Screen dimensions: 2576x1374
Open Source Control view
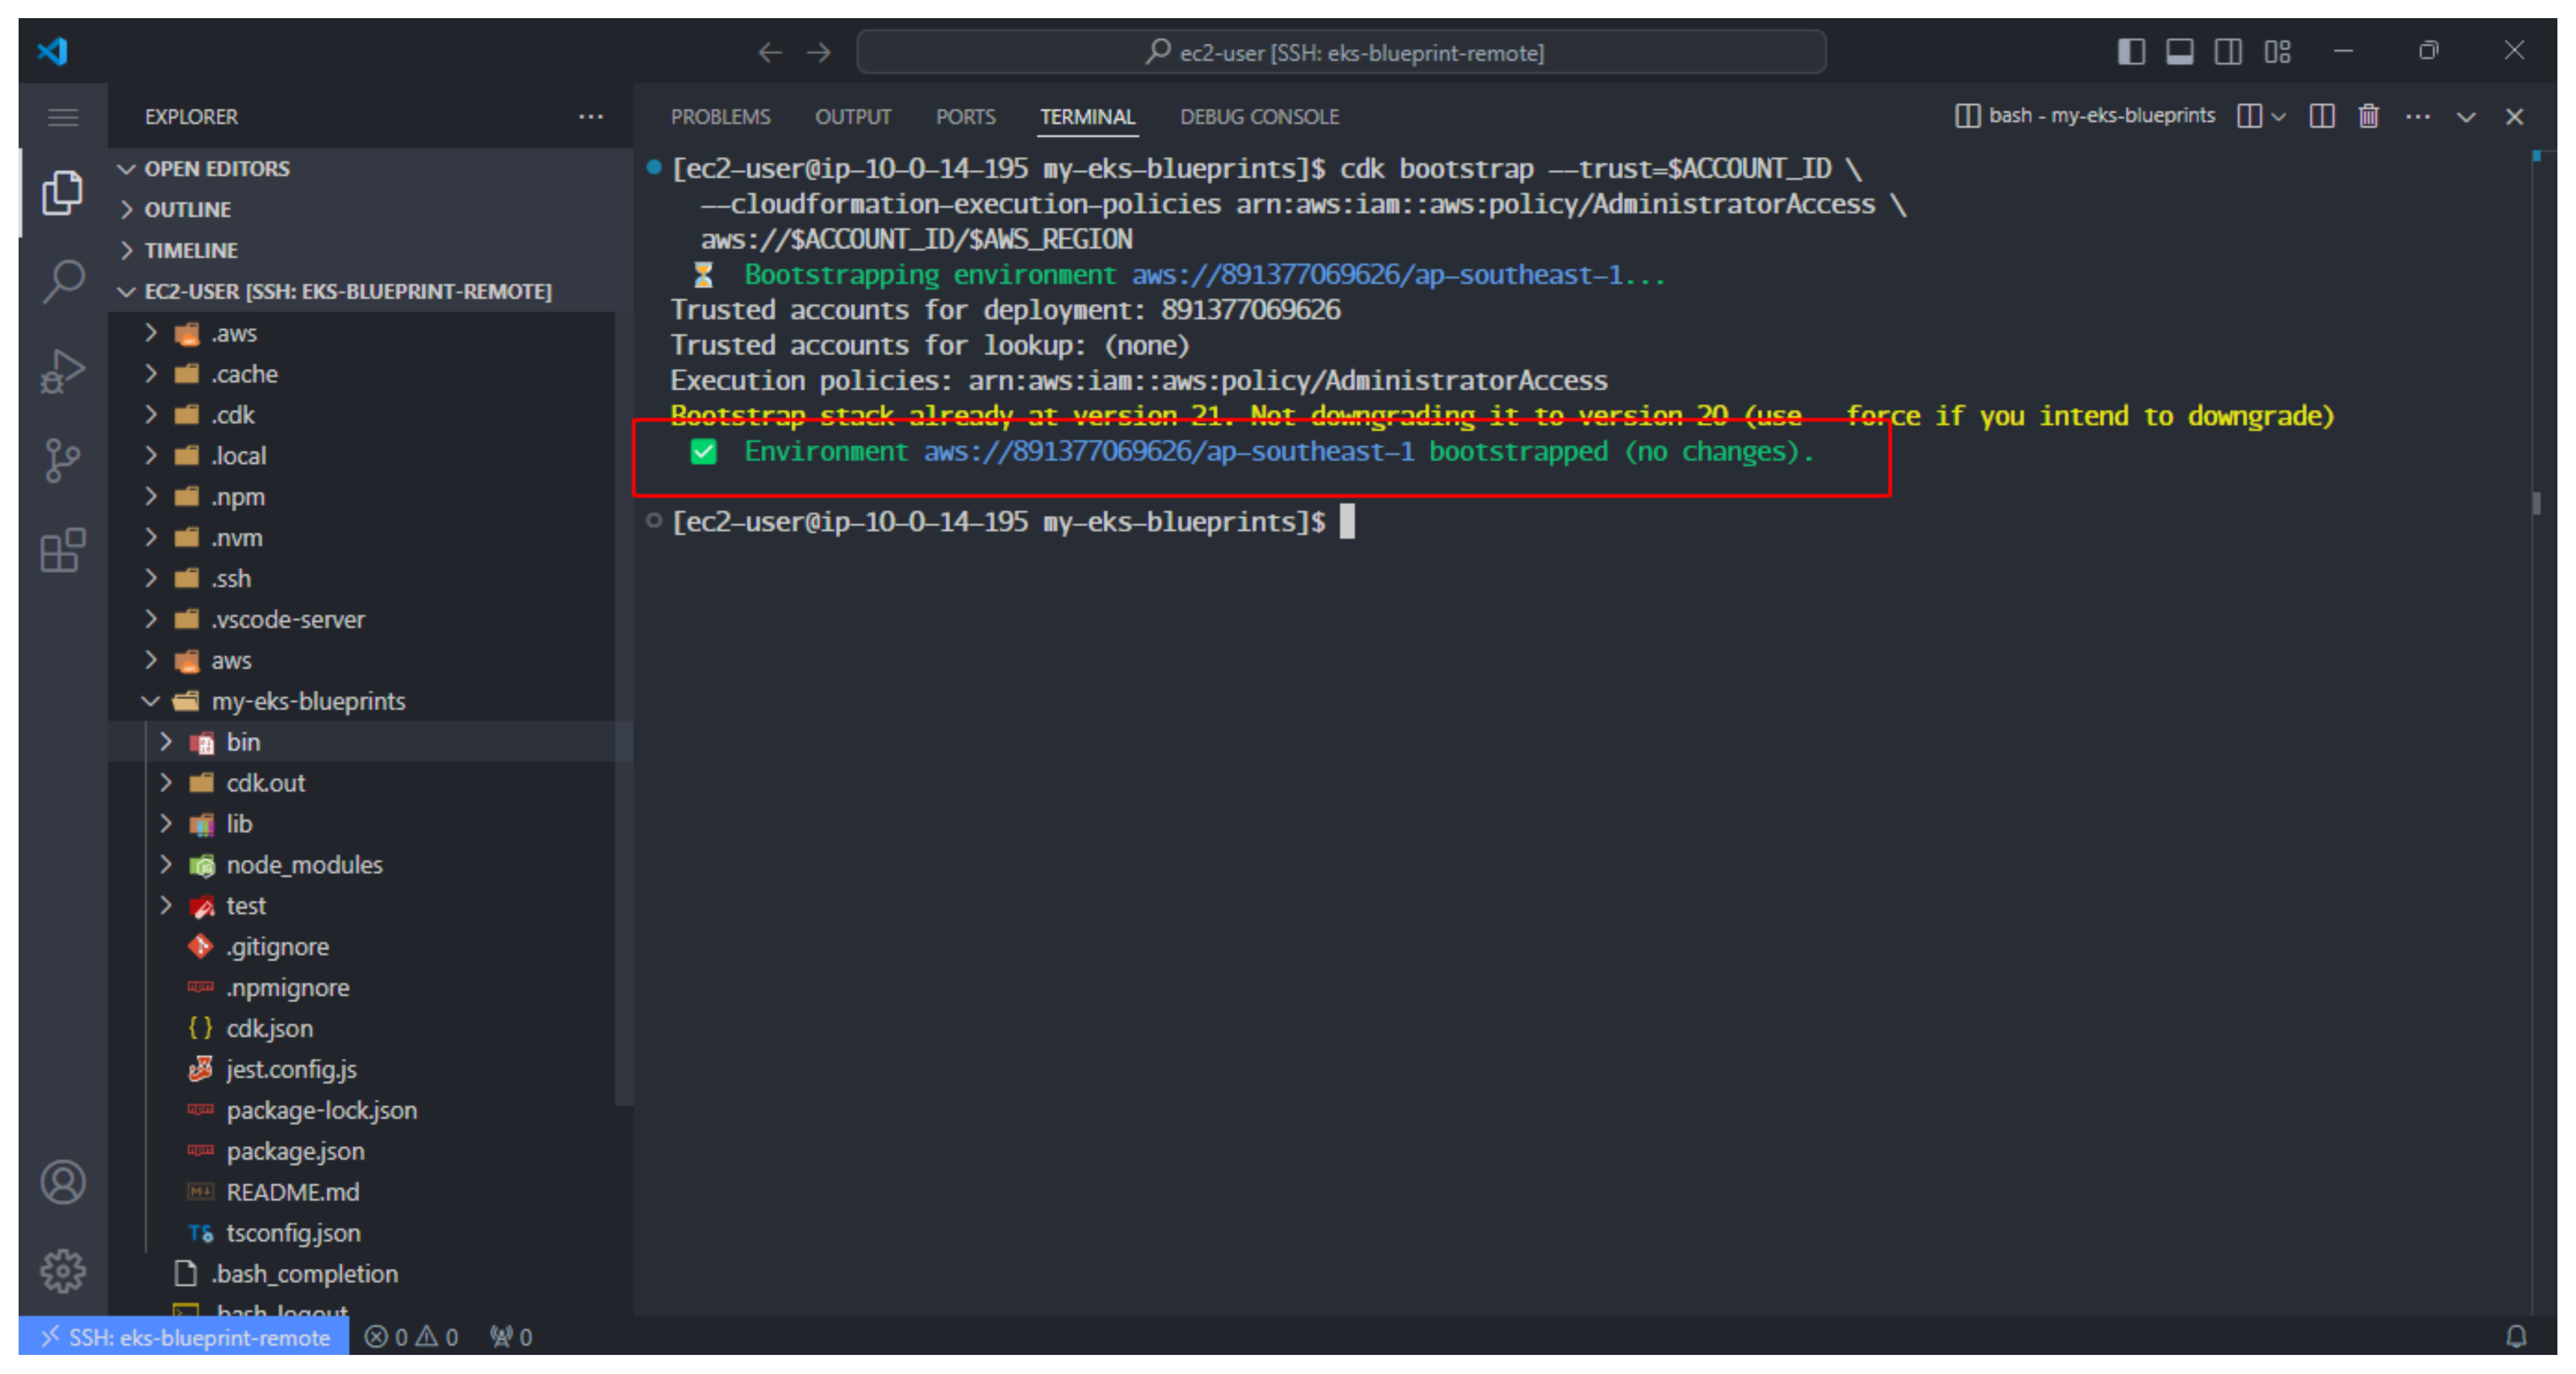(62, 460)
